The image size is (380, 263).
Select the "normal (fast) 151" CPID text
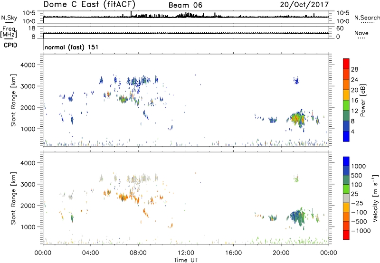click(x=72, y=47)
